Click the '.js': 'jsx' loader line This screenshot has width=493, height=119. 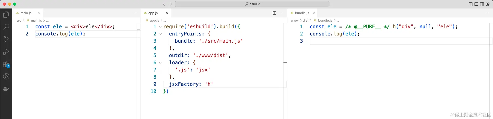pyautogui.click(x=193, y=70)
